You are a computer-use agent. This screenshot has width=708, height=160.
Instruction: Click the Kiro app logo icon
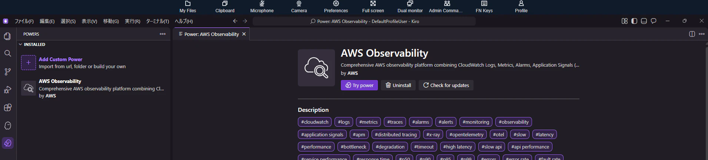pos(6,21)
